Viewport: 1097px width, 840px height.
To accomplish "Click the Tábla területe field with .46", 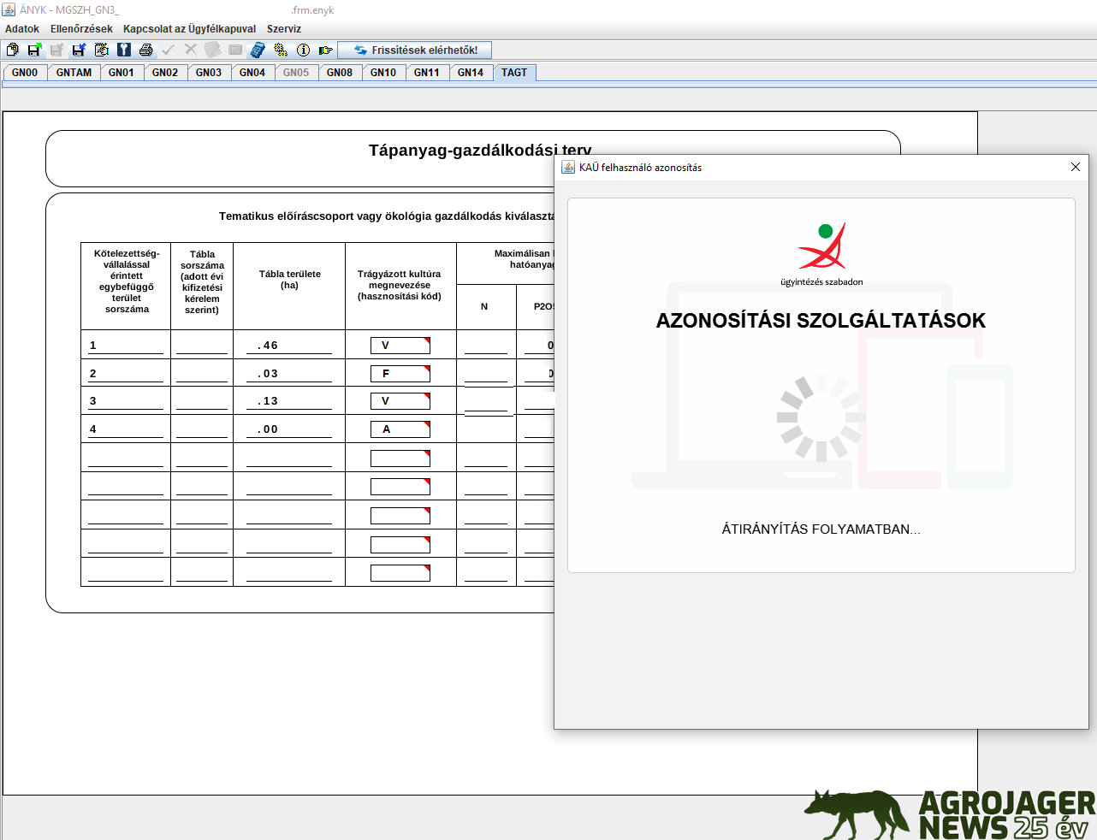I will (288, 346).
